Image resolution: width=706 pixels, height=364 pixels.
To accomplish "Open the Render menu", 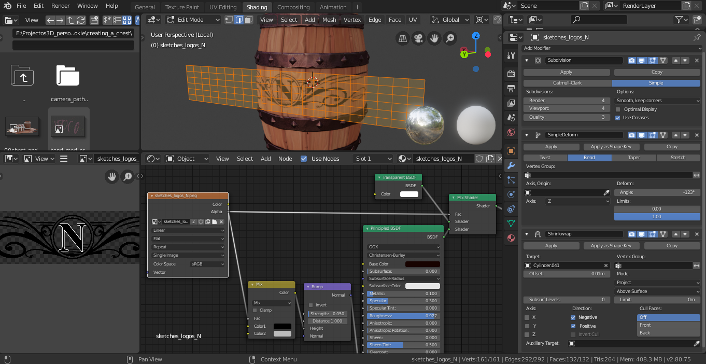I will coord(61,6).
